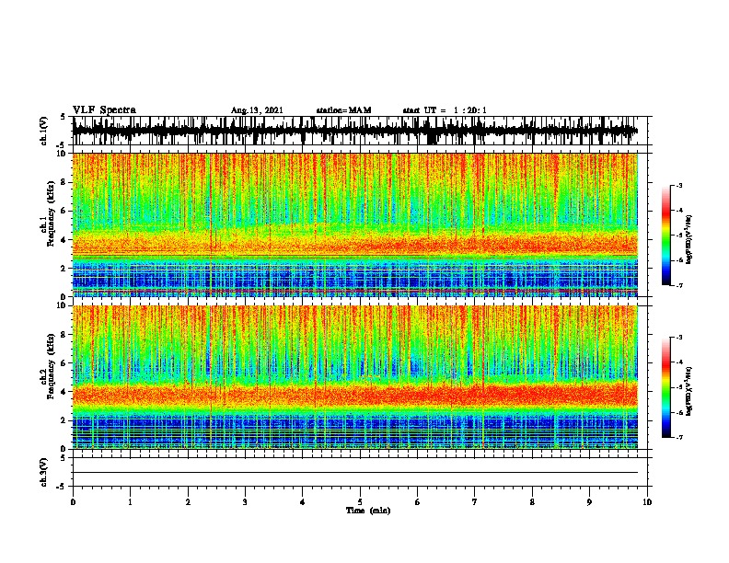Viewport: 729px width, 563px height.
Task: Click the ch.2 color bar log(PSD) label
Action: 689,392
